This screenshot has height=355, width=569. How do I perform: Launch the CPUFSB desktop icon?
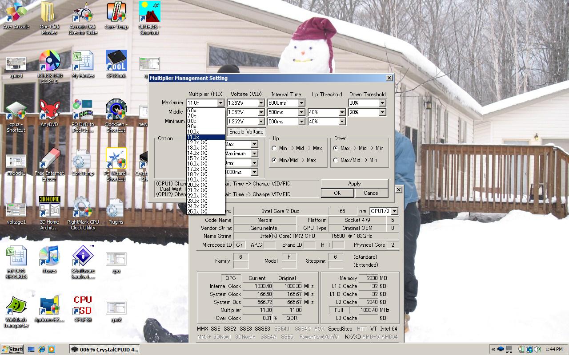coord(83,308)
